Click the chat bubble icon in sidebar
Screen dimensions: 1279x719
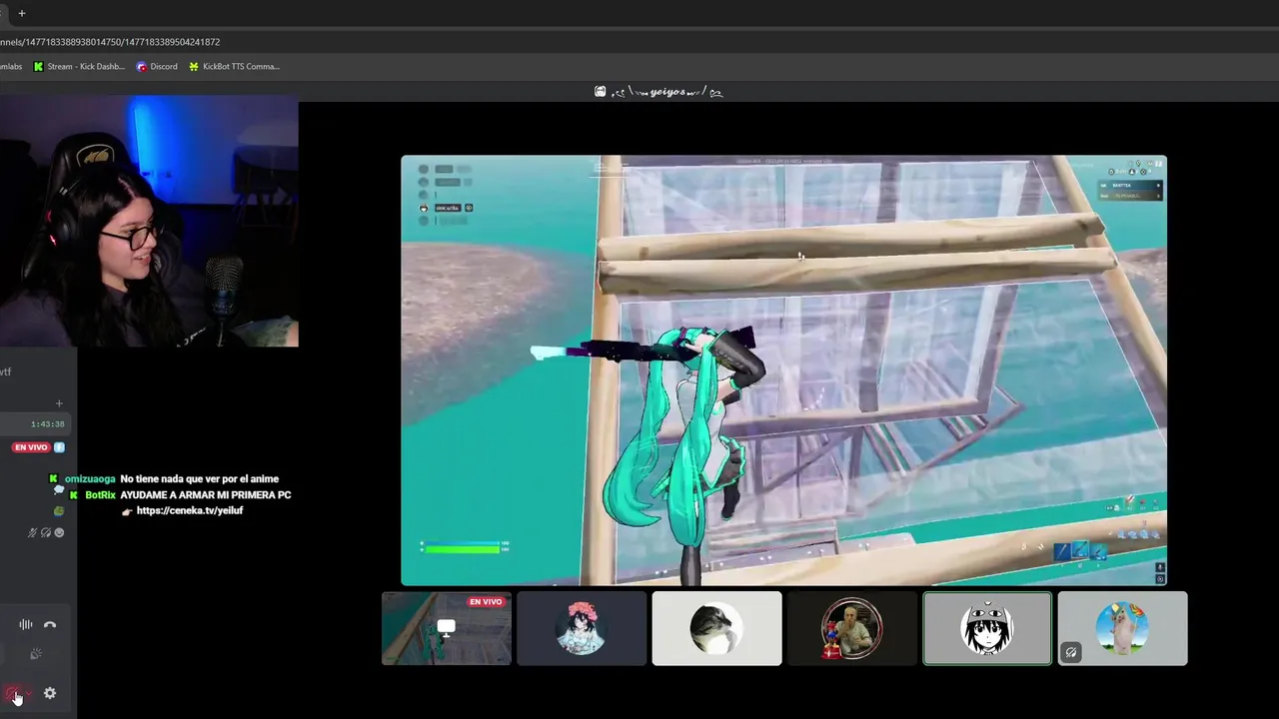pyautogui.click(x=59, y=490)
